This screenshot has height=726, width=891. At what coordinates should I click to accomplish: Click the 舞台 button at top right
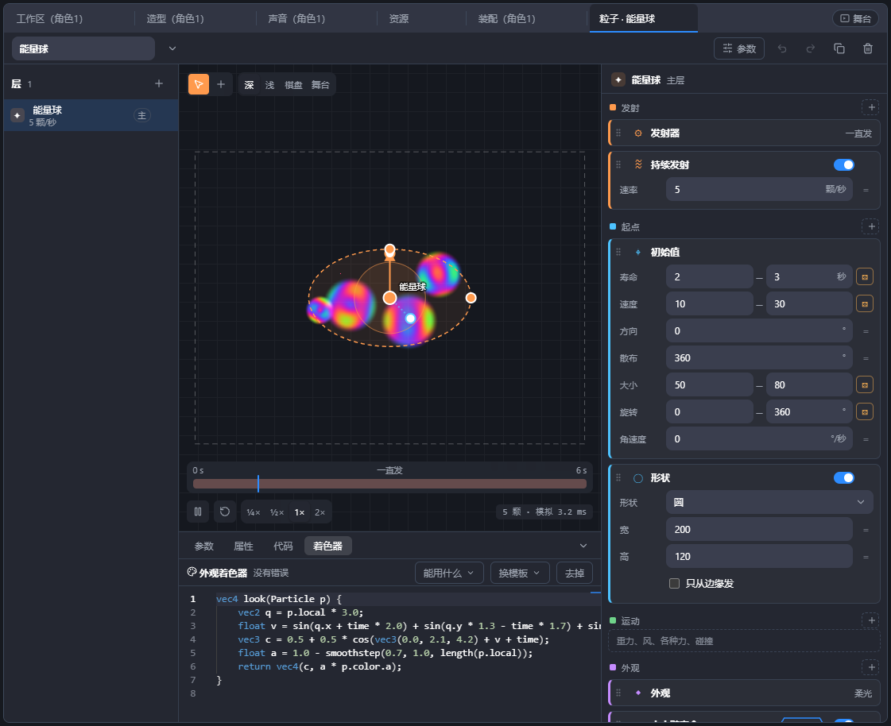tap(855, 19)
